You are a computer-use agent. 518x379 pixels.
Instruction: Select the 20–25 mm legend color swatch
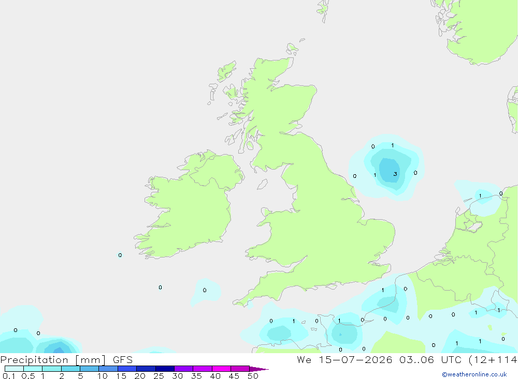pyautogui.click(x=146, y=369)
